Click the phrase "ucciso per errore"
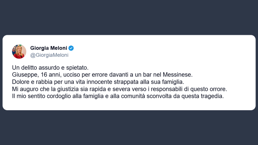Viewport: 258px width, 145px height. [79, 75]
